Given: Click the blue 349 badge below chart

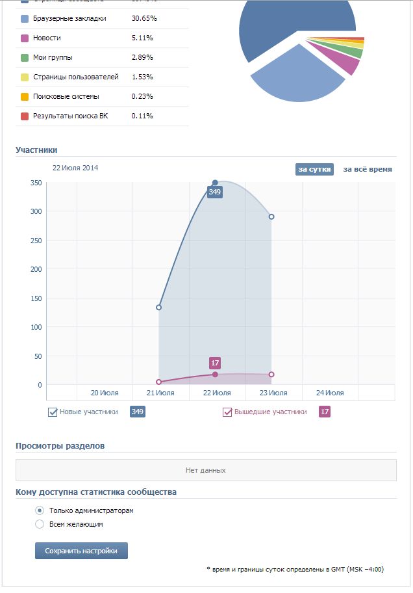Looking at the screenshot, I should click(x=137, y=412).
